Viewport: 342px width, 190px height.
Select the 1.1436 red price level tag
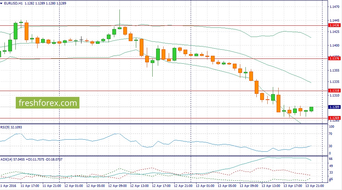click(x=334, y=25)
